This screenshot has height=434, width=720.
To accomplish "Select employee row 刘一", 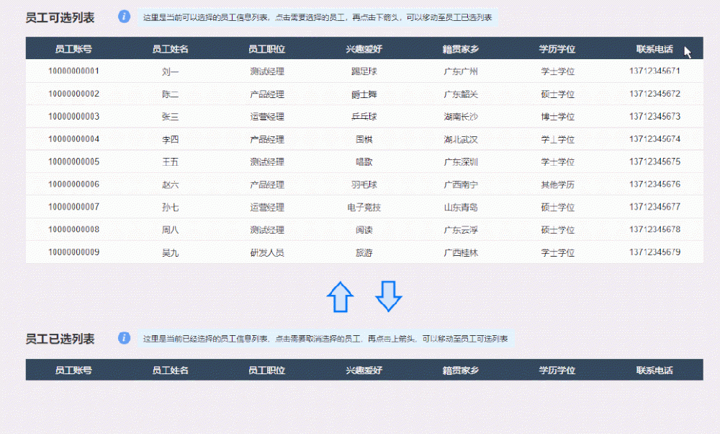I will pyautogui.click(x=170, y=71).
